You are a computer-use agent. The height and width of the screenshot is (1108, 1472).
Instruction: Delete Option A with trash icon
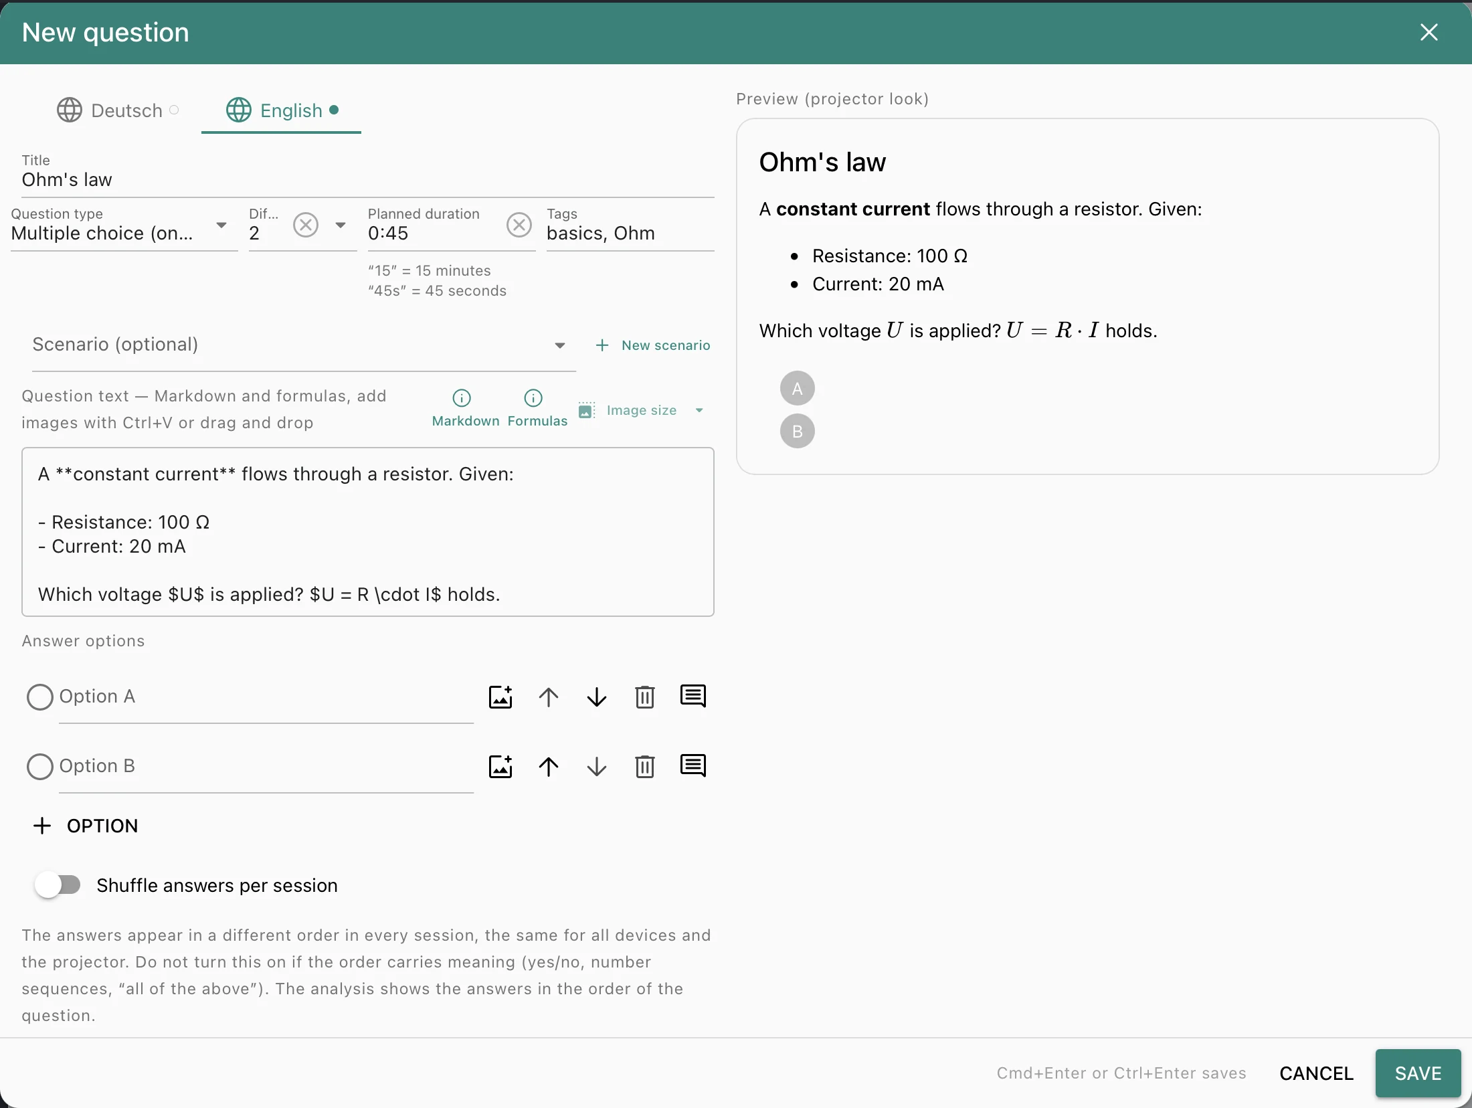coord(645,697)
